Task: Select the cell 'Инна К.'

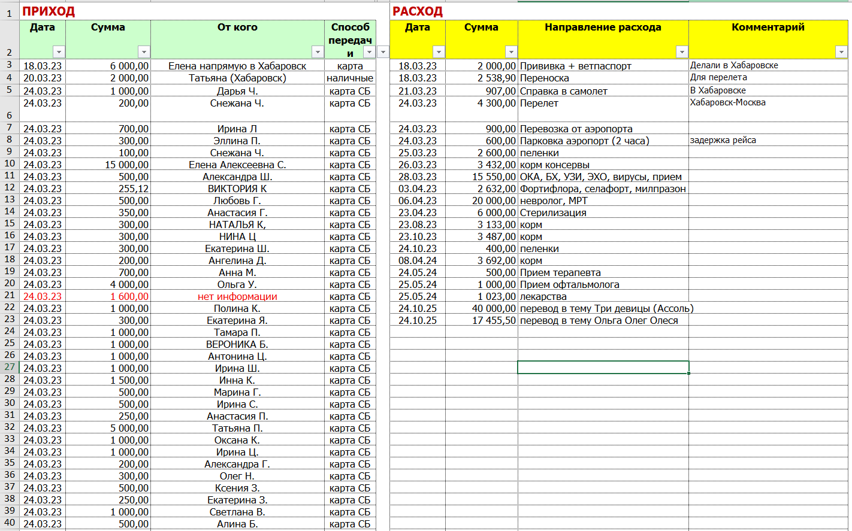Action: point(237,380)
